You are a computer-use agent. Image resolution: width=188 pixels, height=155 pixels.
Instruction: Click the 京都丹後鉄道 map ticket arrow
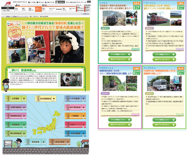(x=24, y=107)
